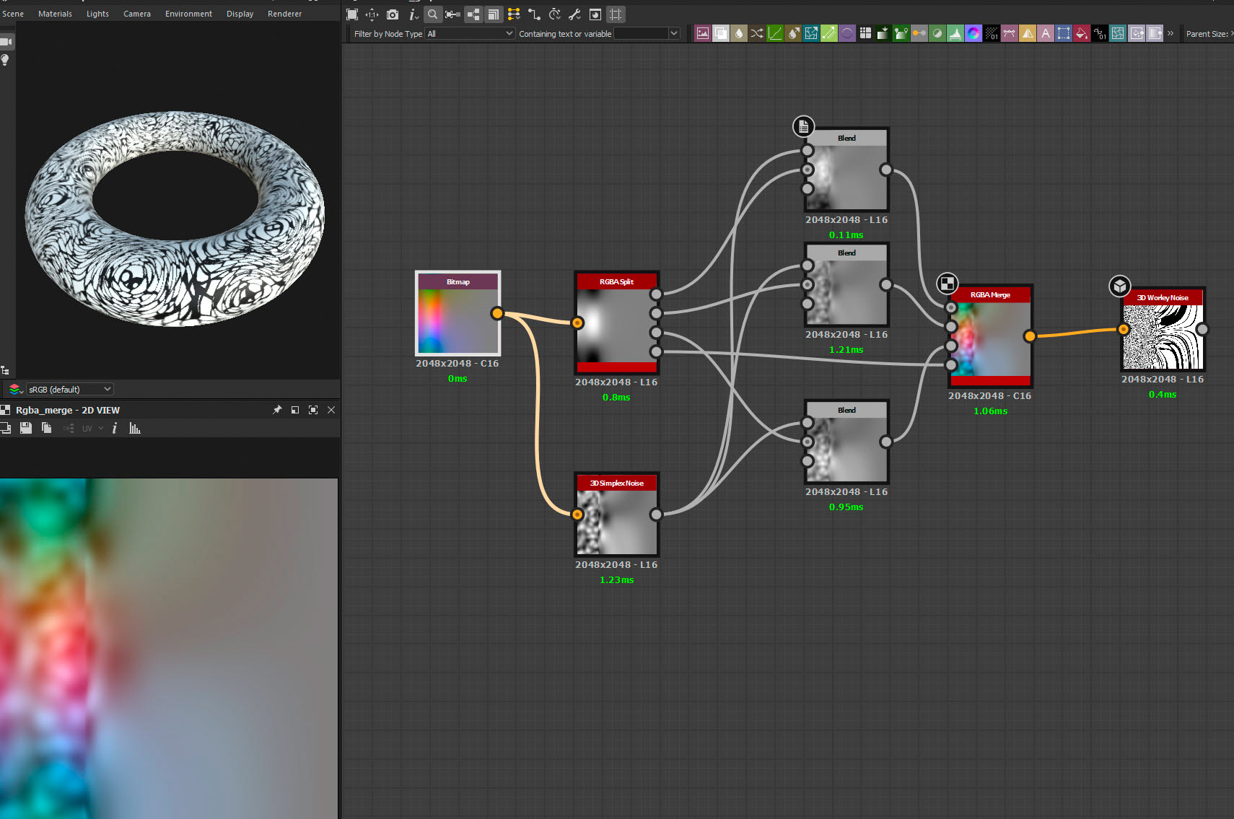Select the Curve atomic node icon
Image resolution: width=1234 pixels, height=819 pixels.
click(x=774, y=33)
